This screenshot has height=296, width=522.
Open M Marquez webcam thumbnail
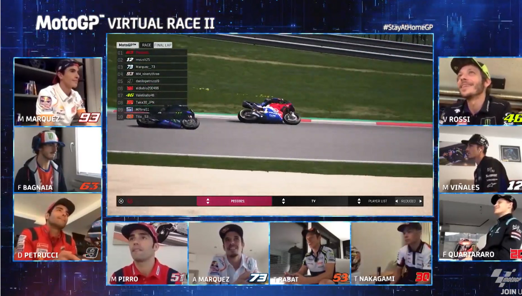[x=58, y=92]
